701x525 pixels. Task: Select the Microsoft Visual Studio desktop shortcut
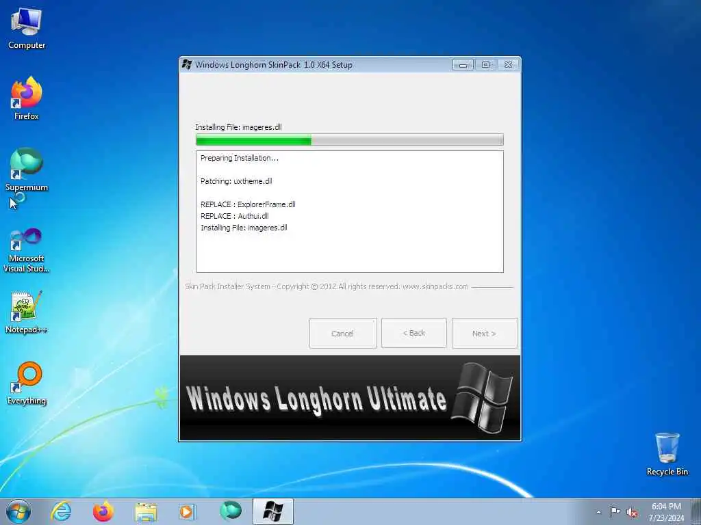tap(27, 250)
